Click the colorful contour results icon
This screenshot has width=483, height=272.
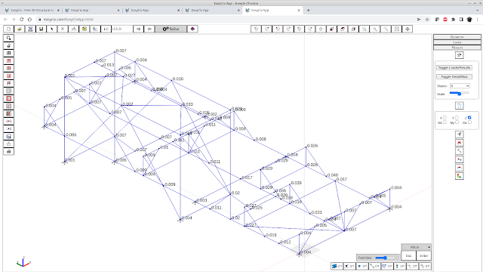(460, 176)
